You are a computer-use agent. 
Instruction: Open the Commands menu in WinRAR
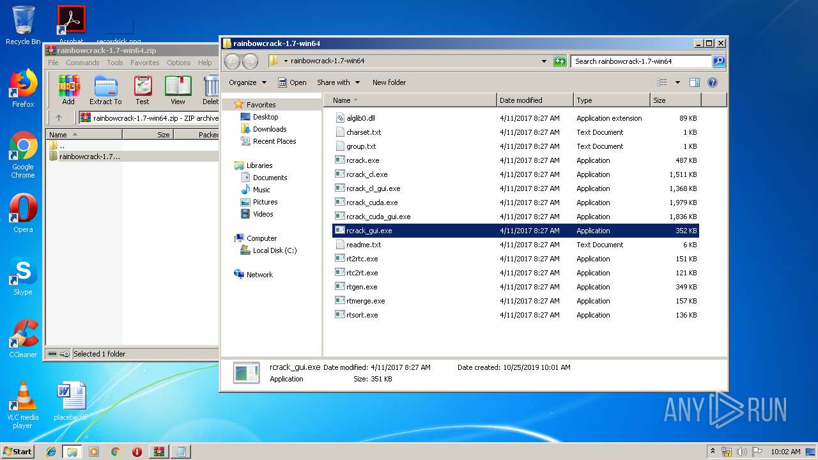pyautogui.click(x=82, y=63)
